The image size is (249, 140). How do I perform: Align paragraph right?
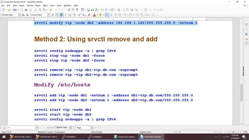click(116, 15)
